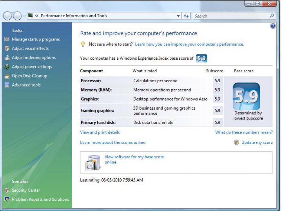Minimize the window

(249, 4)
